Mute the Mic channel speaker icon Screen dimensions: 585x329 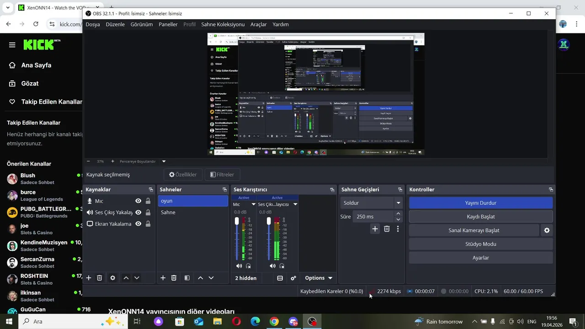239,266
